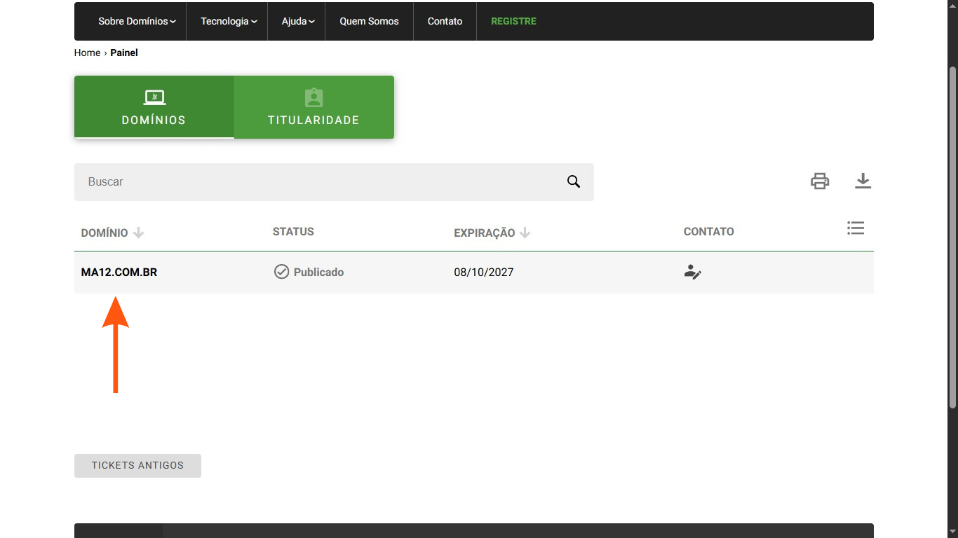Click the Tickets Antigos button

pos(137,466)
